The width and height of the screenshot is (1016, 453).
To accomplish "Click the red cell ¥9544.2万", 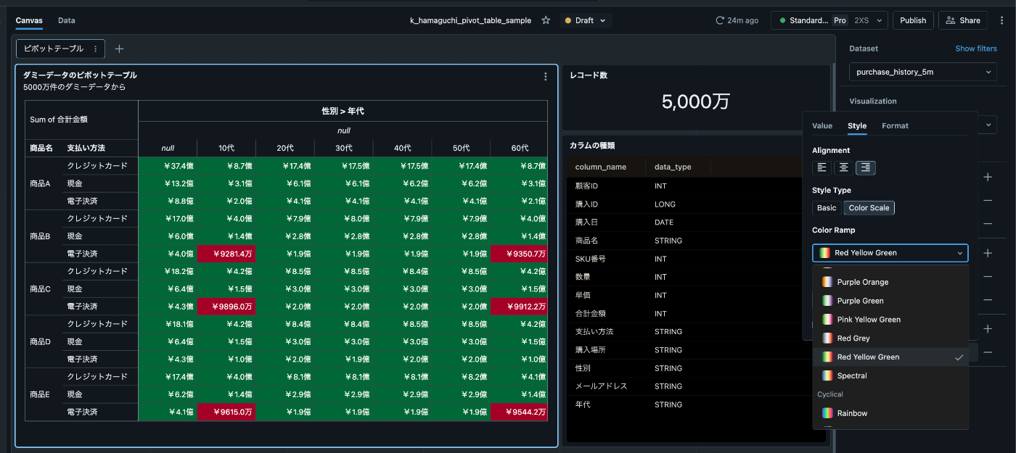I will coord(519,412).
